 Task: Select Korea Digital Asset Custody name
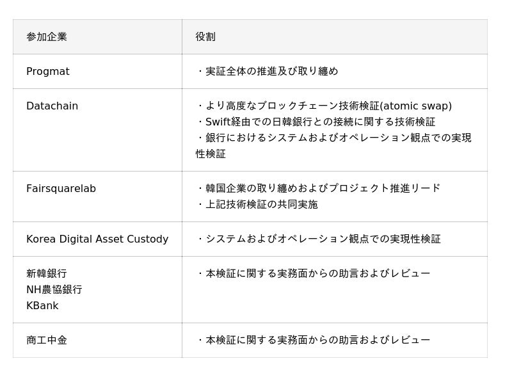pyautogui.click(x=97, y=239)
